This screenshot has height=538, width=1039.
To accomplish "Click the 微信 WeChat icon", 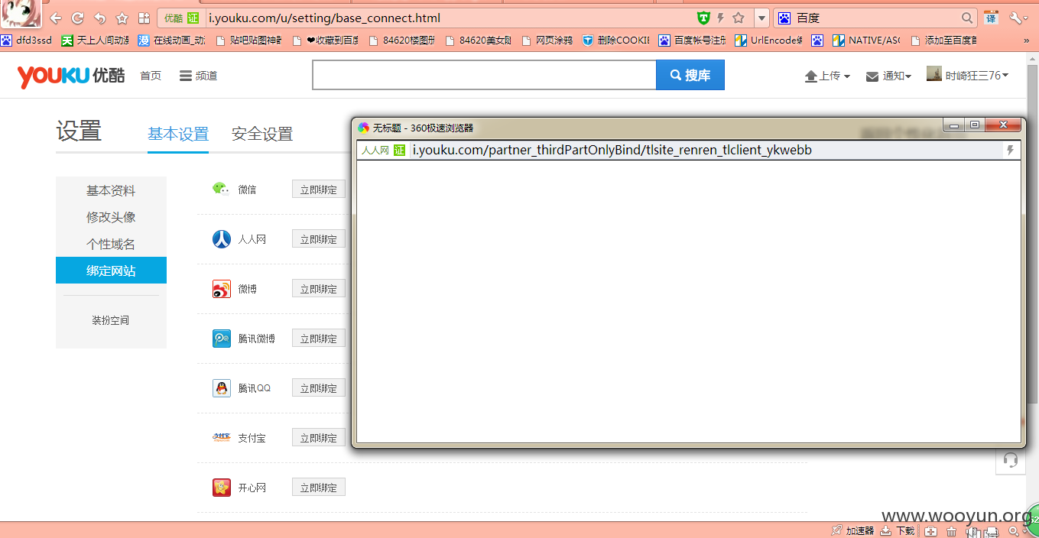I will click(x=221, y=189).
